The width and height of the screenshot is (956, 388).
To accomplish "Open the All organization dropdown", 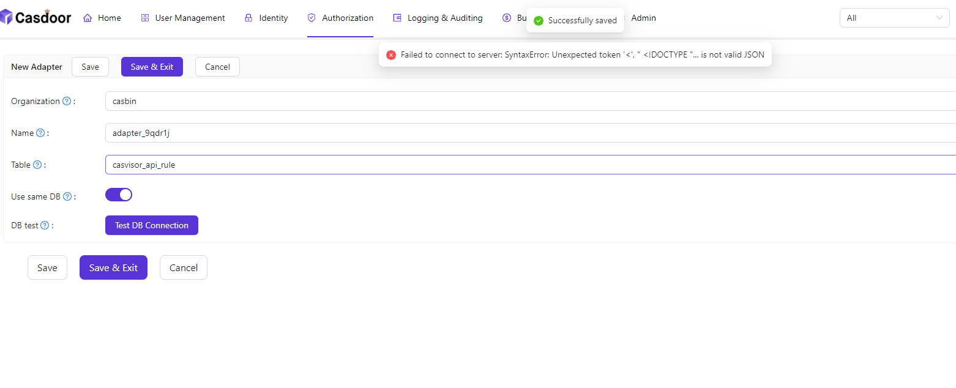I will pyautogui.click(x=894, y=18).
